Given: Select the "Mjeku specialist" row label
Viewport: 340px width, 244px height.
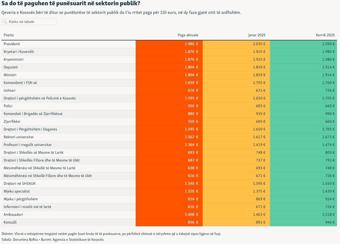Looking at the screenshot, I should 17,191.
